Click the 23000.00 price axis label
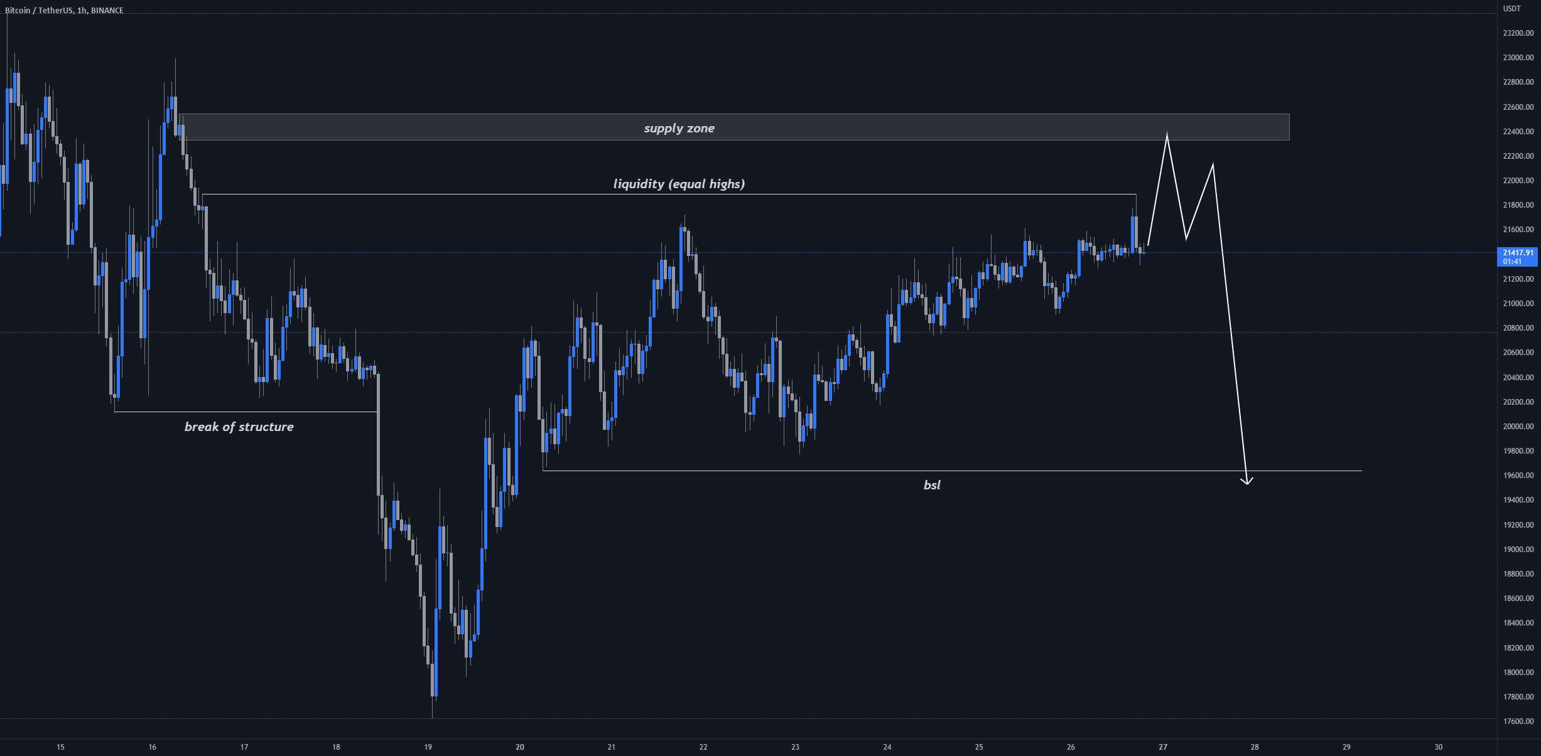Viewport: 1541px width, 756px height. click(1518, 58)
